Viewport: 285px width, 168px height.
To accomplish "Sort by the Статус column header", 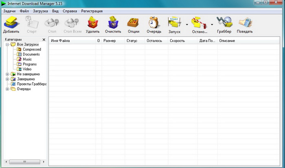I will coord(135,41).
